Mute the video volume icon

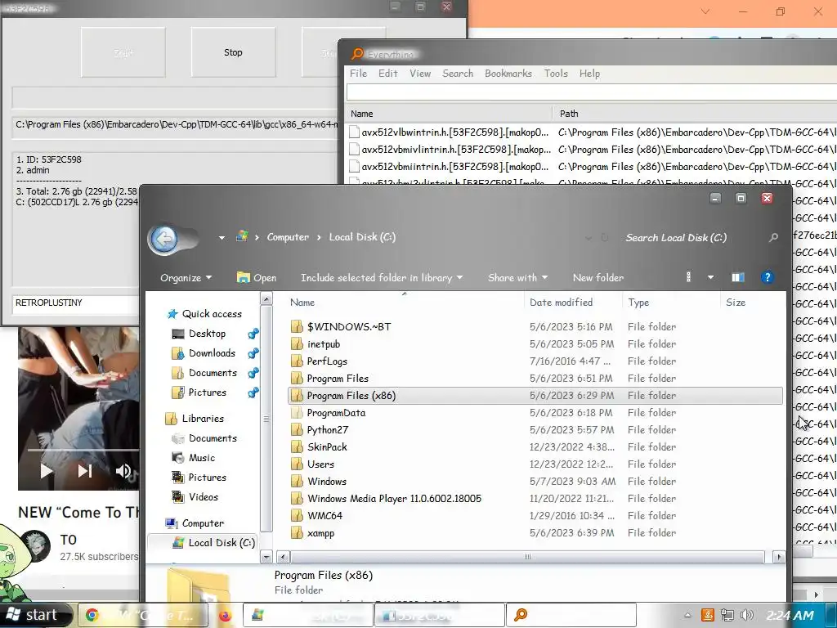tap(123, 470)
